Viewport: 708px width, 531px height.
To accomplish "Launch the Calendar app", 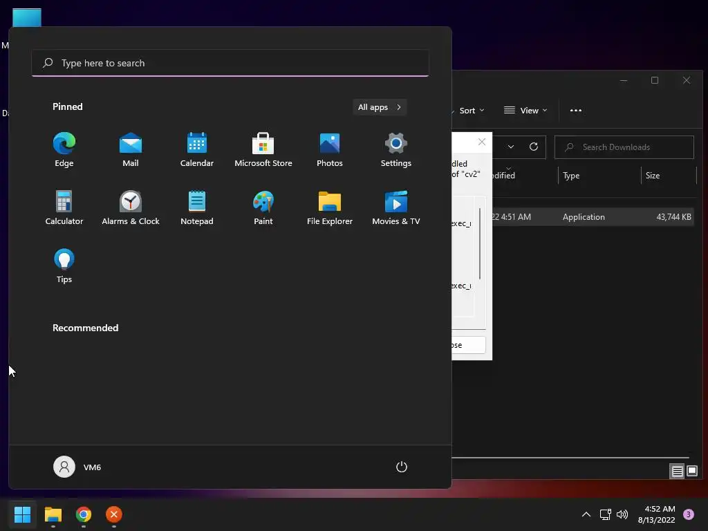I will click(197, 150).
